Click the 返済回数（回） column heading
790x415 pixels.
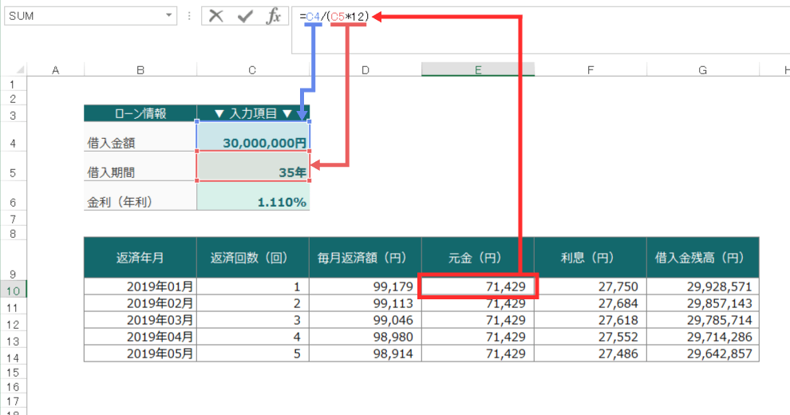coord(252,258)
